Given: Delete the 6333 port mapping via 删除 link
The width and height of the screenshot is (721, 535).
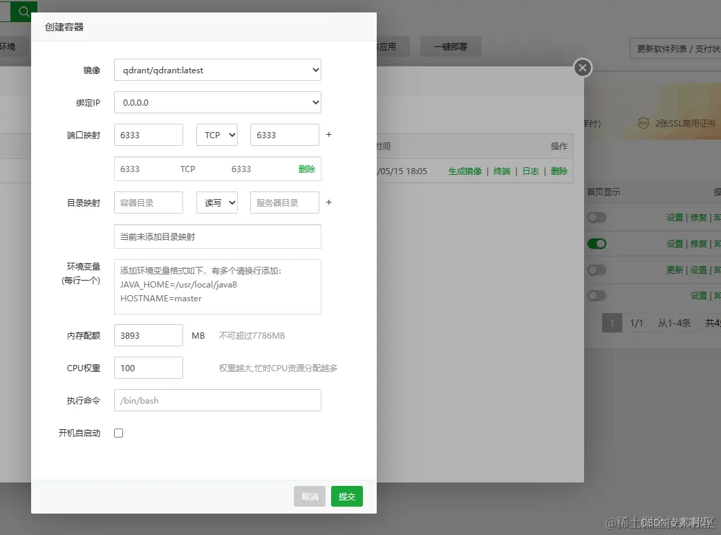Looking at the screenshot, I should pyautogui.click(x=306, y=169).
